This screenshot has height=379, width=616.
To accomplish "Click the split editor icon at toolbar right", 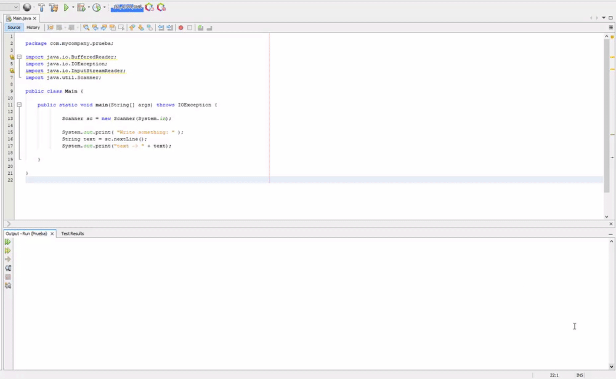I will pos(611,28).
